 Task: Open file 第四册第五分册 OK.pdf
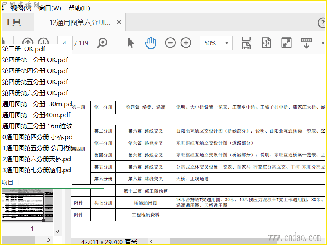point(35,82)
